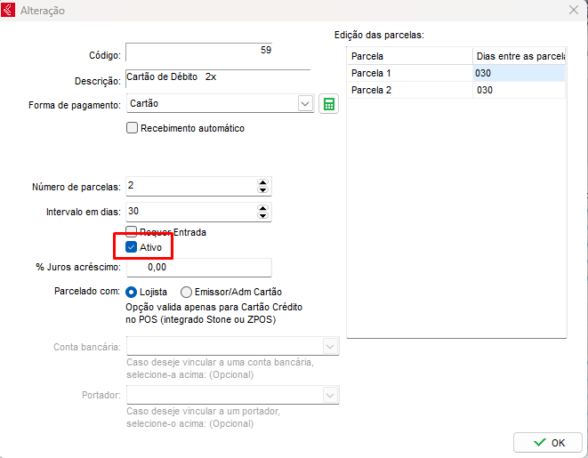The image size is (588, 458).
Task: Increase Número de parcelas with up arrow
Action: [x=262, y=182]
